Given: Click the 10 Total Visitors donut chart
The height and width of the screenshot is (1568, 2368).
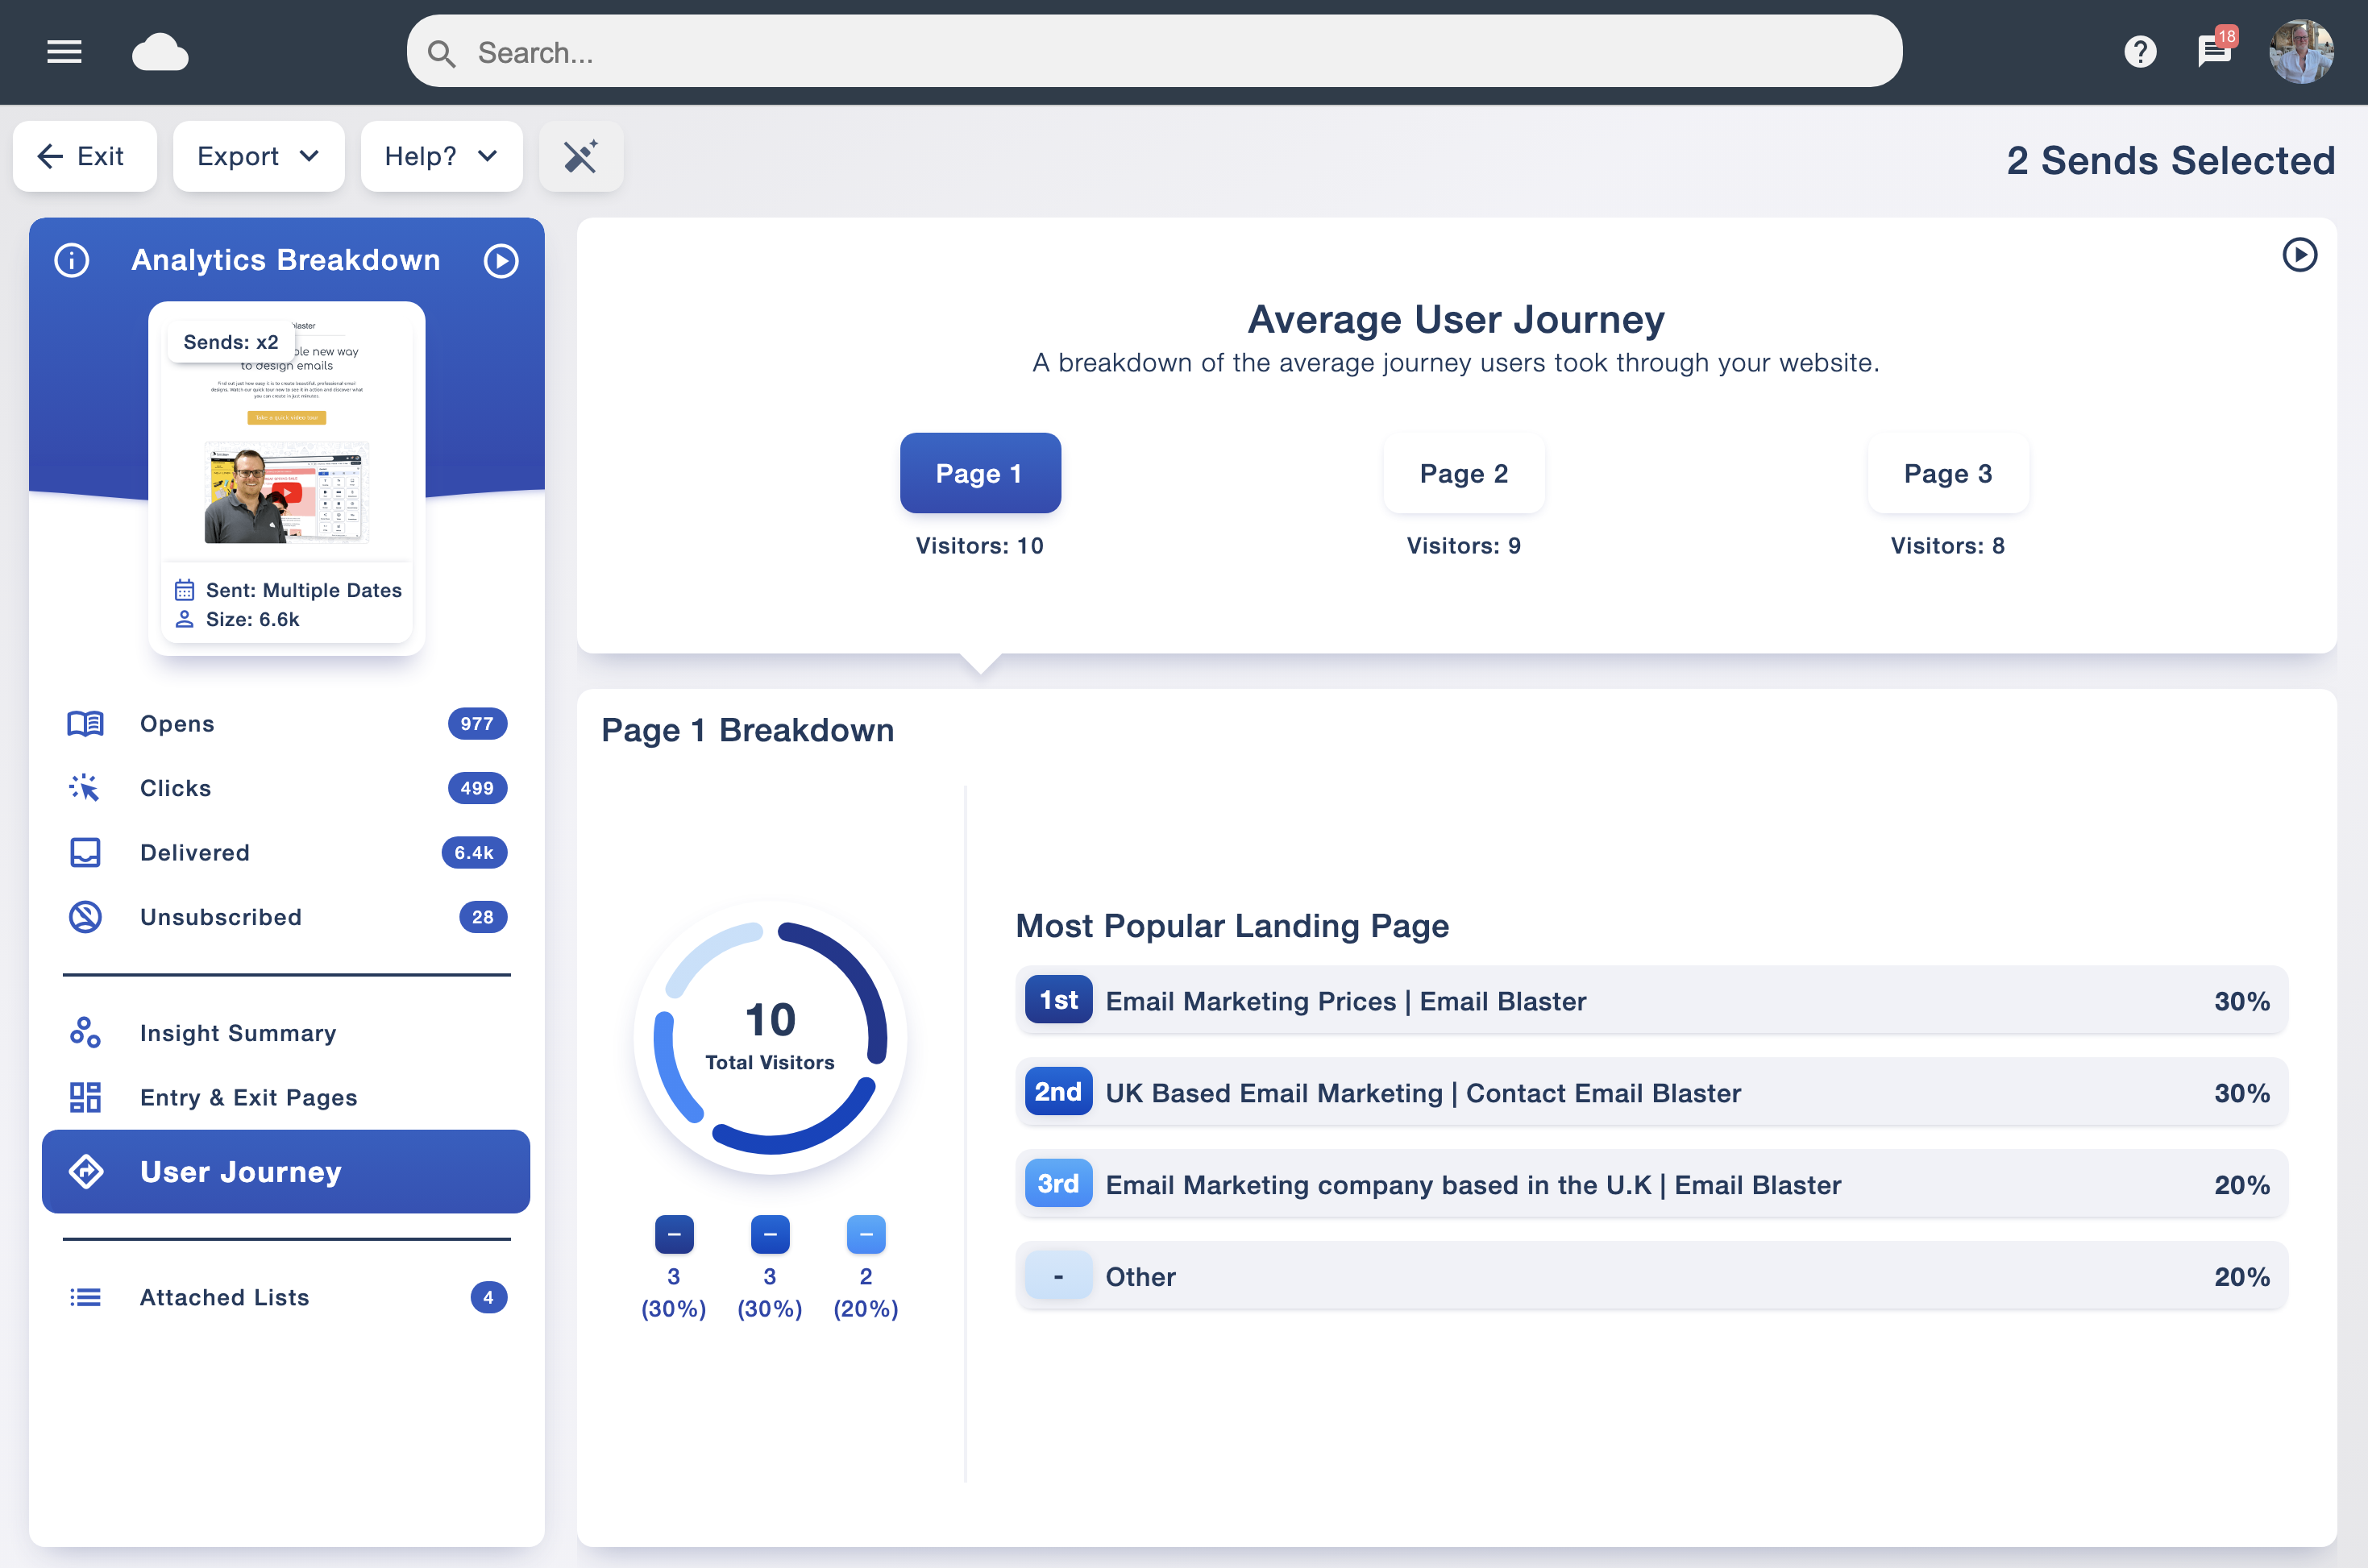Looking at the screenshot, I should 770,1037.
